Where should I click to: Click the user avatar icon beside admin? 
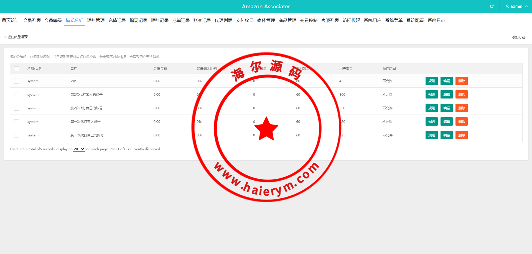507,6
